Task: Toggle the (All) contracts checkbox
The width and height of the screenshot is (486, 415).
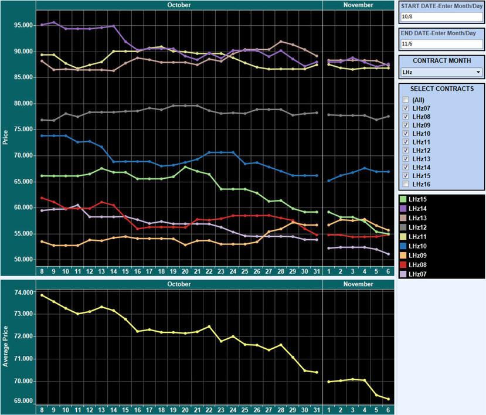Action: (x=406, y=100)
